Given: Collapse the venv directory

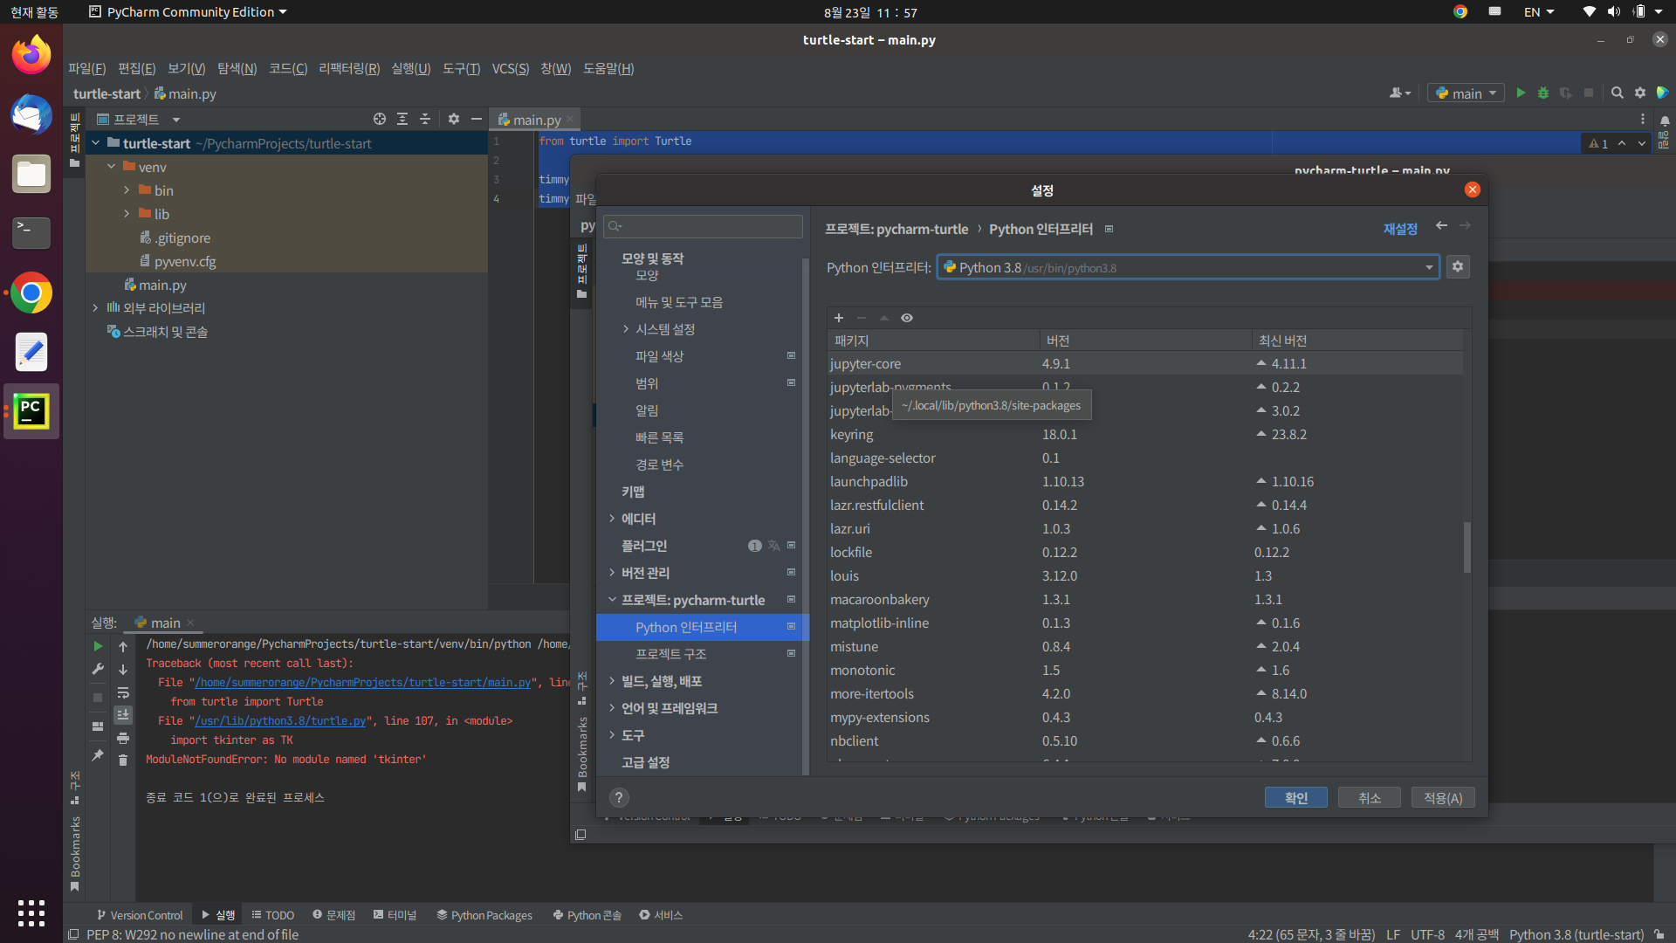Looking at the screenshot, I should (111, 166).
